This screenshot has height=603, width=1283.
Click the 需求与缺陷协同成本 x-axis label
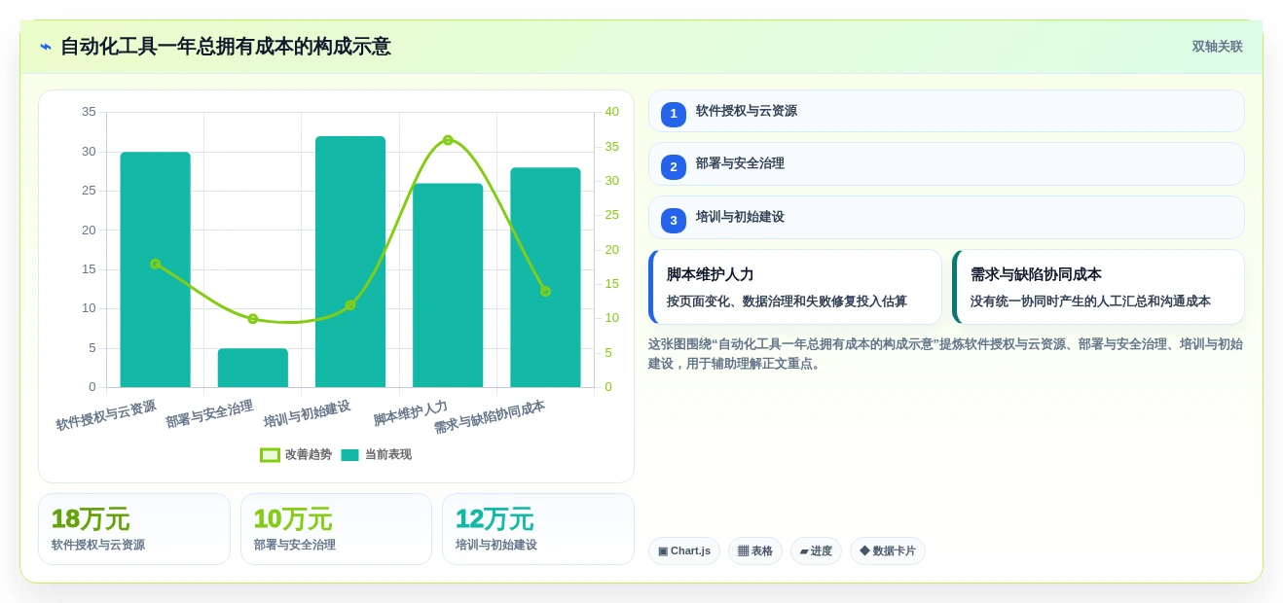click(x=490, y=416)
